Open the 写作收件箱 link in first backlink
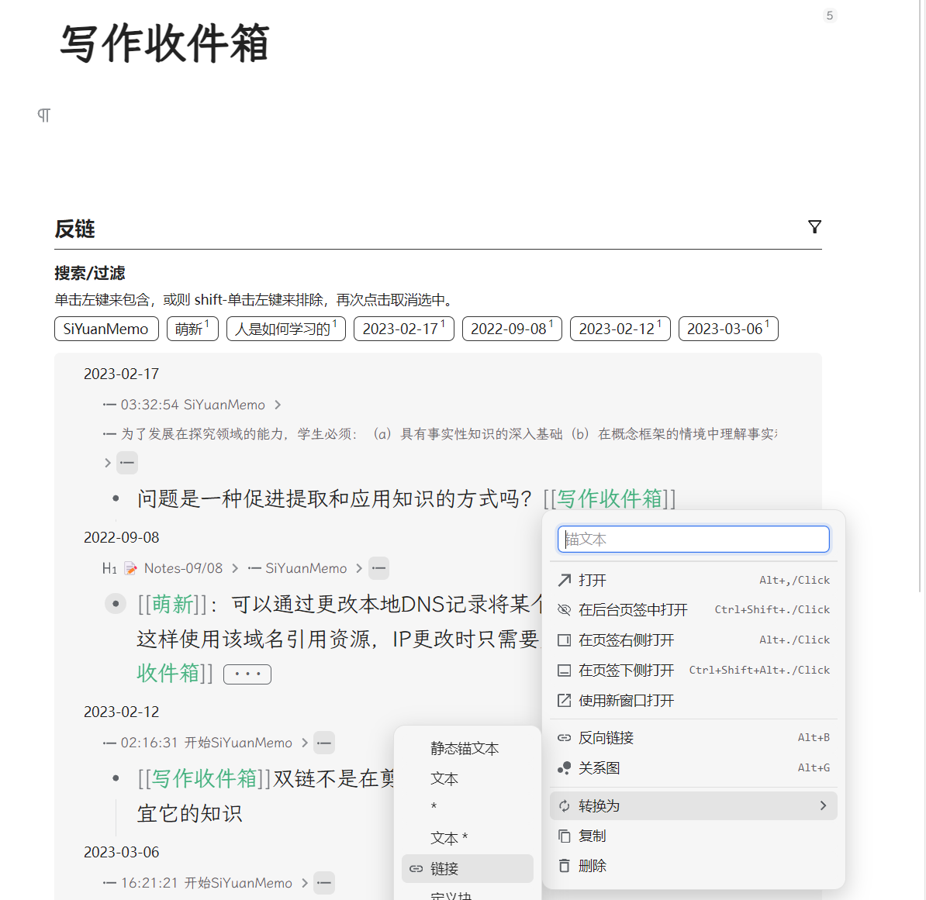This screenshot has height=900, width=926. (x=610, y=498)
